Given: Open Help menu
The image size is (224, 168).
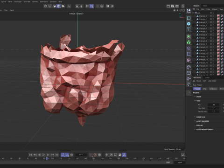Looking at the screenshot, I should pos(61,2).
